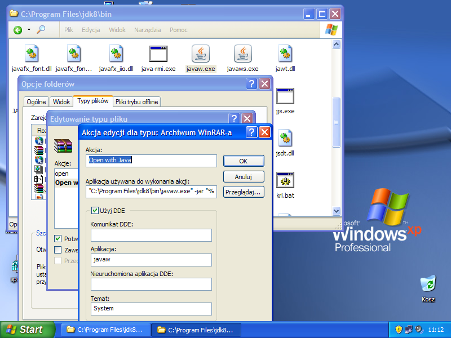This screenshot has width=451, height=338.
Task: Click the Explorer scrollbar down arrow
Action: (336, 211)
